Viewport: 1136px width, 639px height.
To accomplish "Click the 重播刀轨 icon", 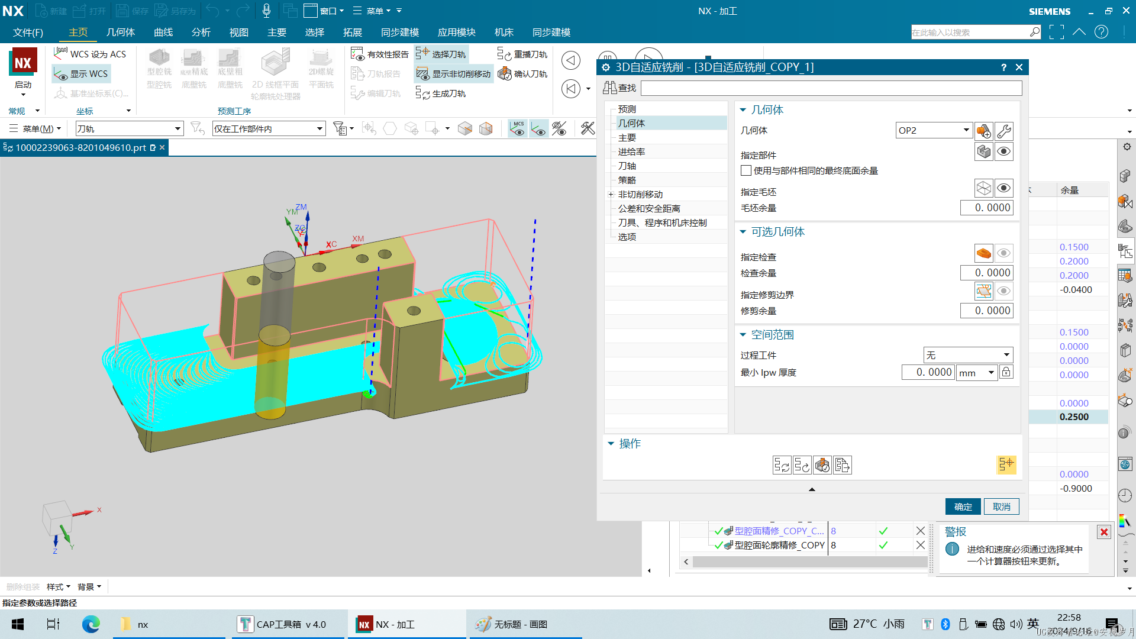I will pos(505,53).
